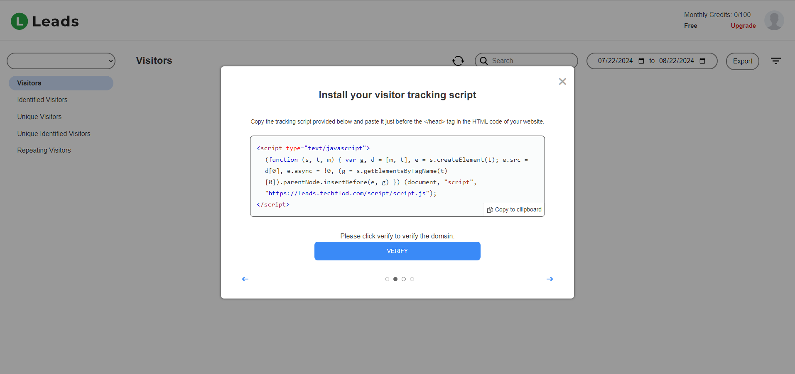795x374 pixels.
Task: Go to previous step with left arrow
Action: point(245,279)
